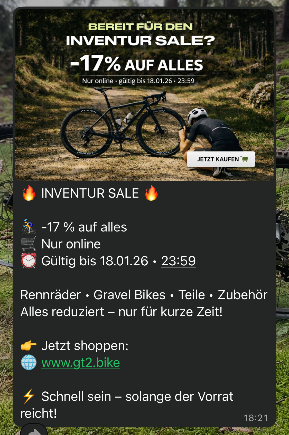Tap the globe emoji next to website link
This screenshot has height=435, width=289.
[29, 362]
